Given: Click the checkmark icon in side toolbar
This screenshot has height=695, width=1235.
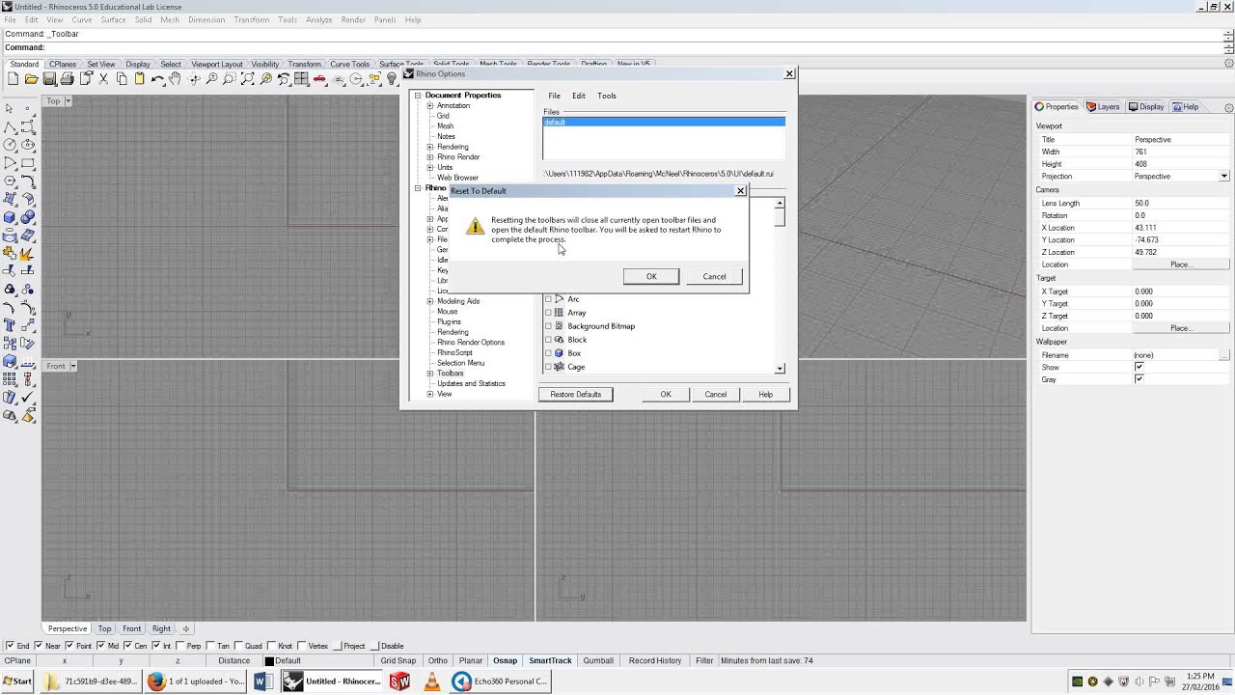Looking at the screenshot, I should 28,398.
